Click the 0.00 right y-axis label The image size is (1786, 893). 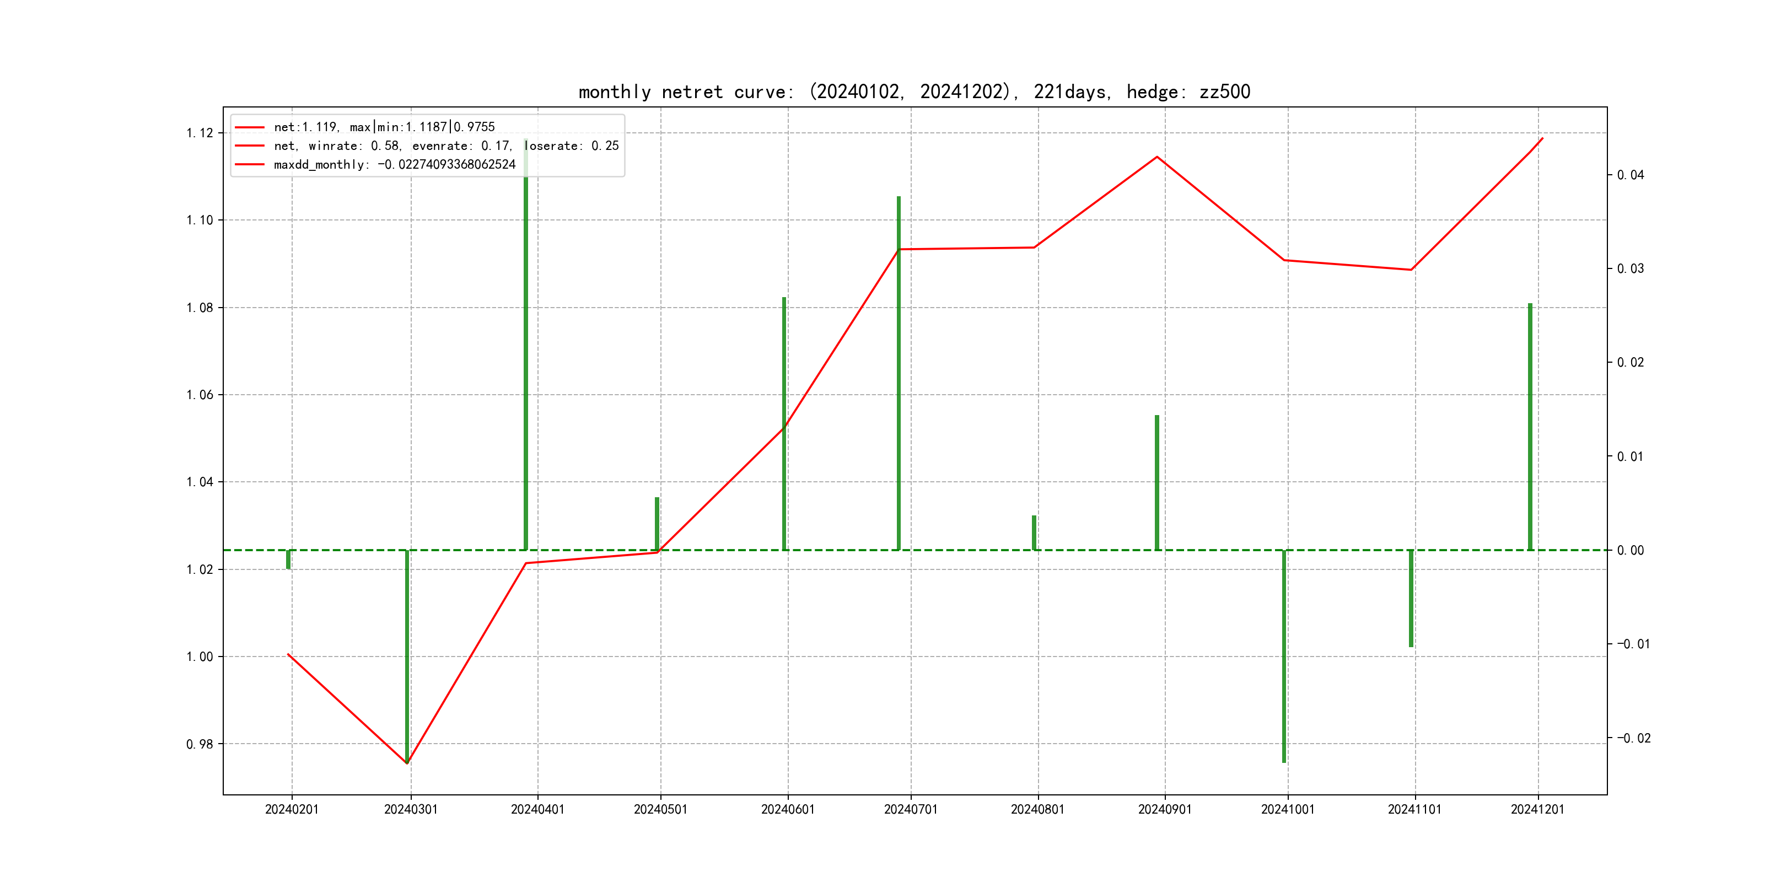coord(1630,551)
